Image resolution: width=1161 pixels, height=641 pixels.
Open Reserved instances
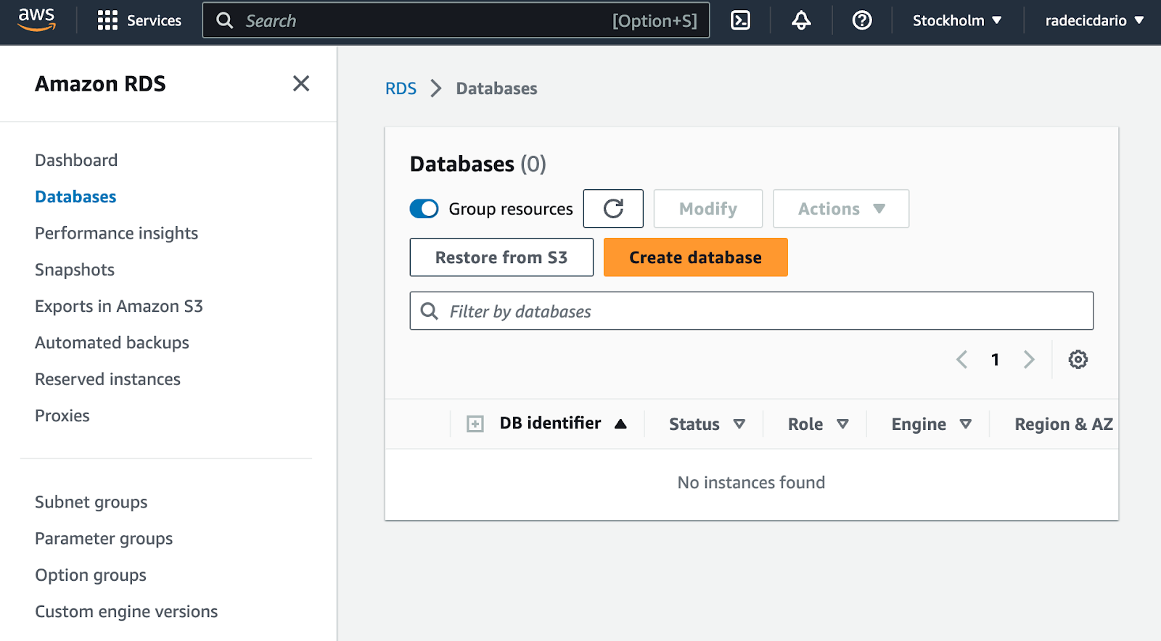tap(107, 379)
